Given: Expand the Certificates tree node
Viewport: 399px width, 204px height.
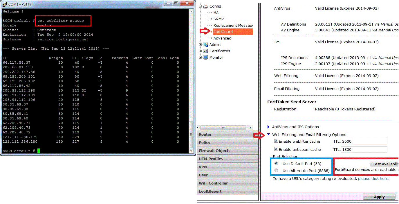Looking at the screenshot, I should 200,51.
